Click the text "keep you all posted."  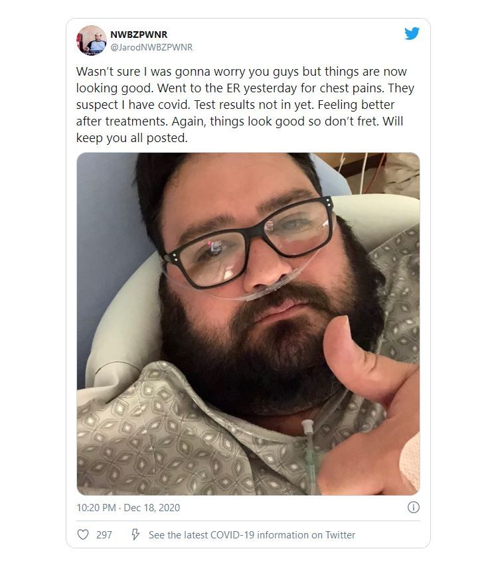pyautogui.click(x=131, y=138)
